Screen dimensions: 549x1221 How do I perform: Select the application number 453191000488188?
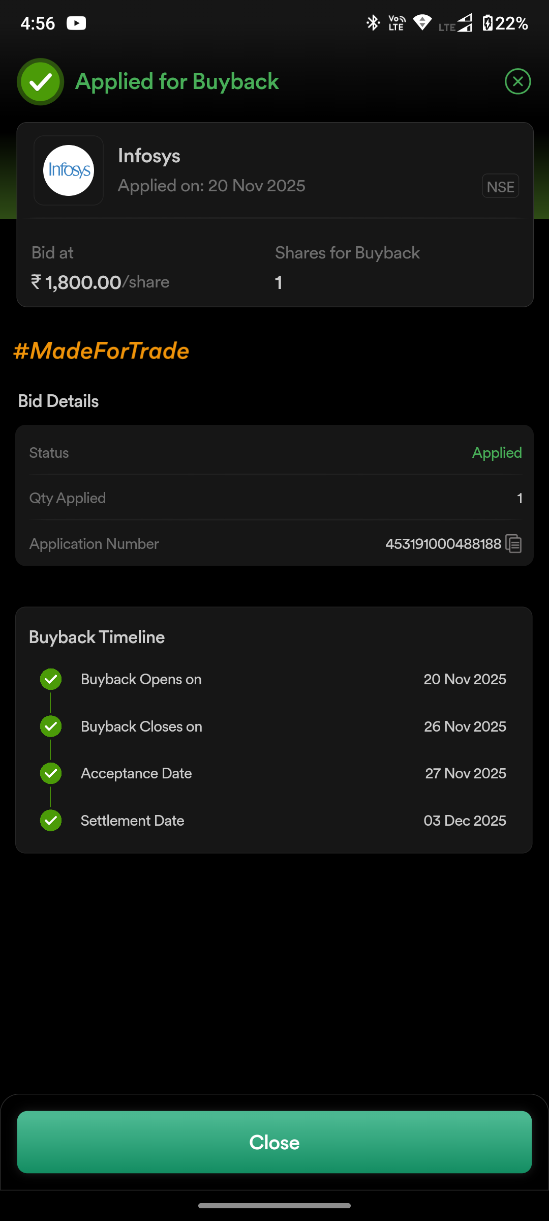pyautogui.click(x=443, y=544)
